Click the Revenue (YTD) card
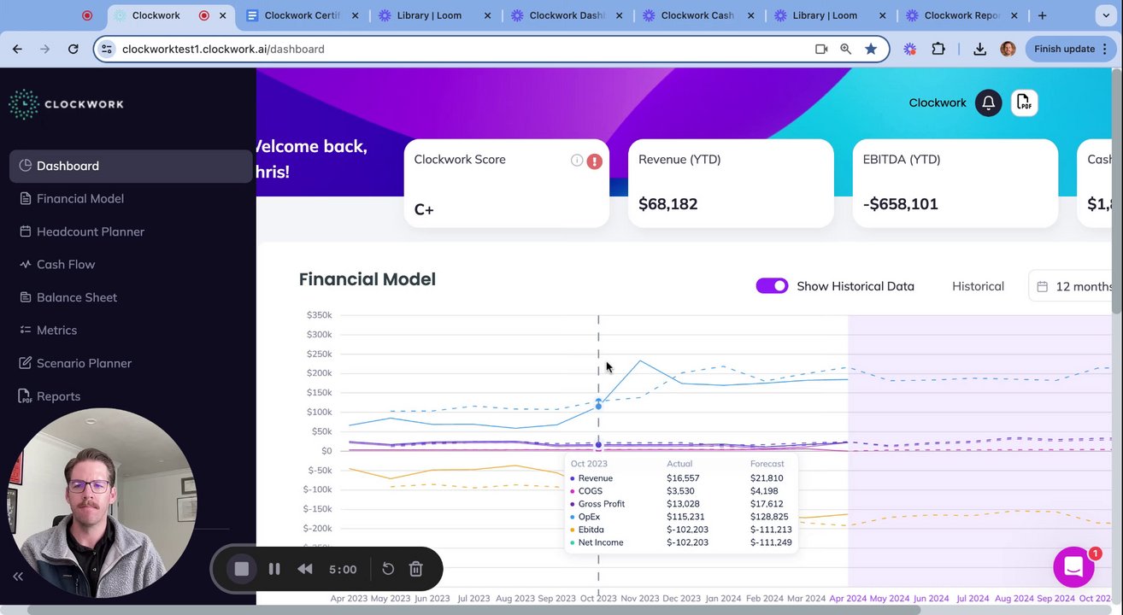 [x=731, y=183]
